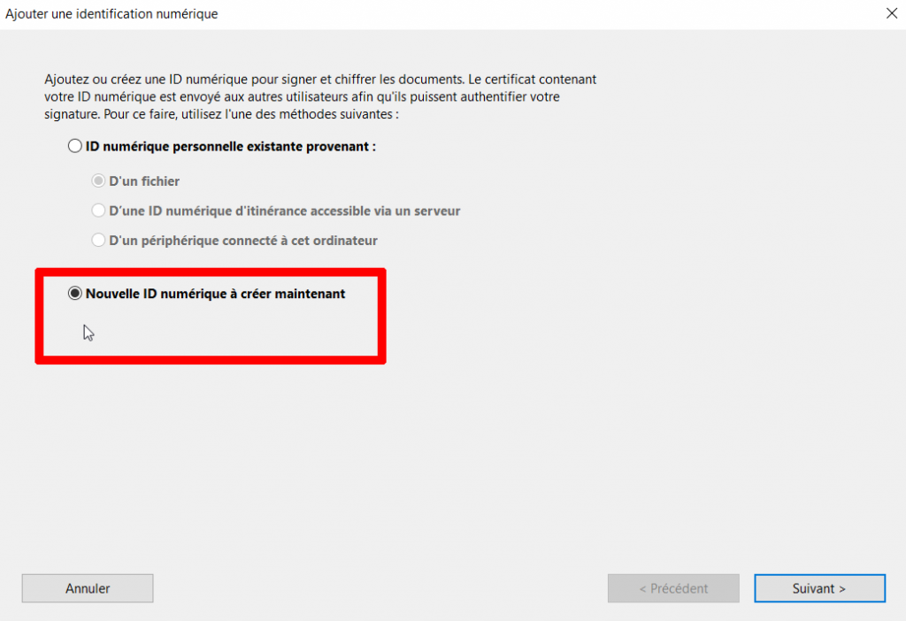Cancel with the Annuler button
The image size is (906, 621).
click(x=88, y=588)
